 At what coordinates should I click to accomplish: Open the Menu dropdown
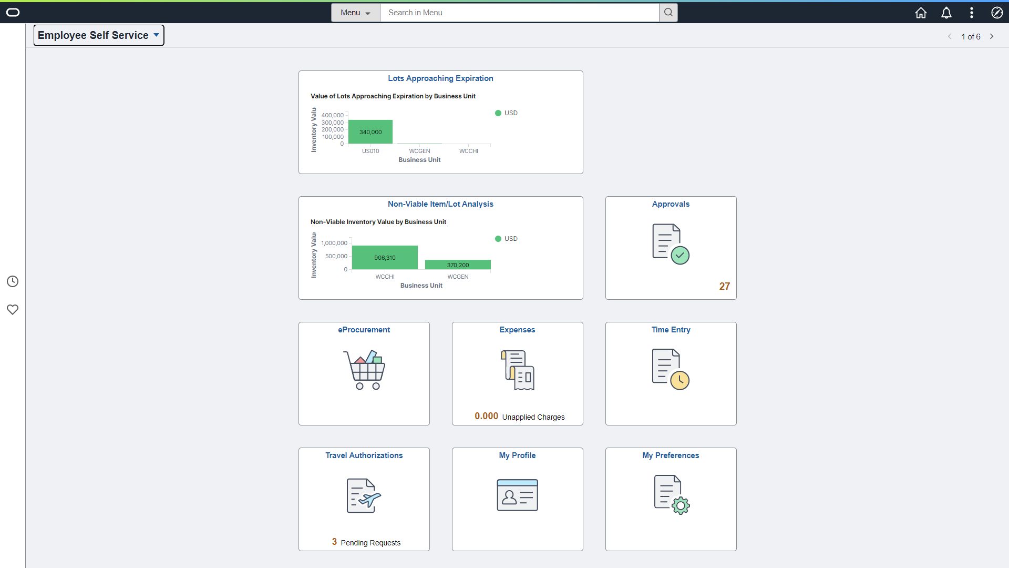(355, 13)
